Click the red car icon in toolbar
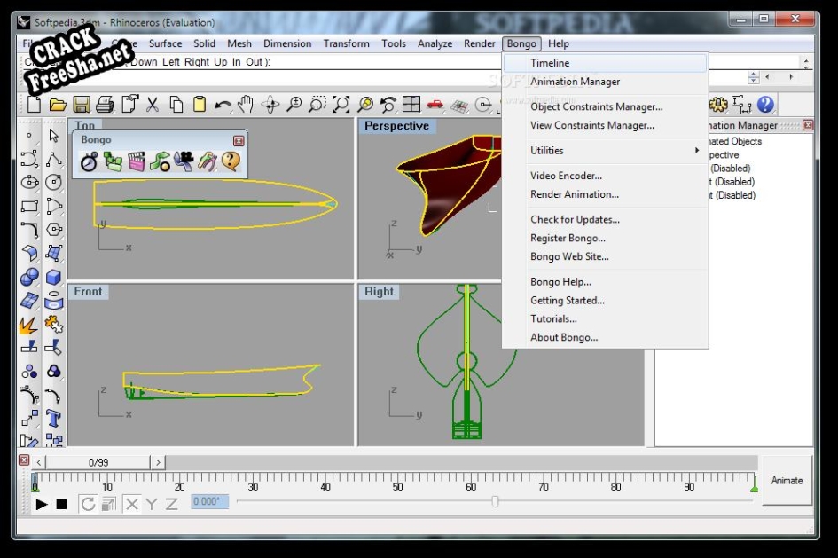This screenshot has width=838, height=558. pyautogui.click(x=435, y=105)
